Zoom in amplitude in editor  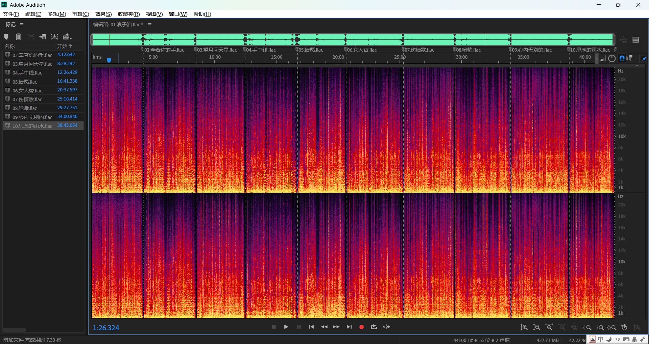click(x=524, y=327)
